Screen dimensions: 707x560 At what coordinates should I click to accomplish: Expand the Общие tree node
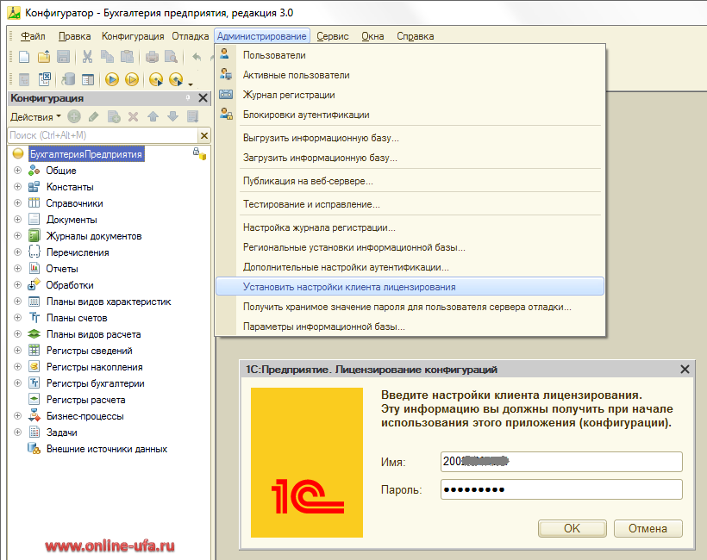pyautogui.click(x=17, y=171)
